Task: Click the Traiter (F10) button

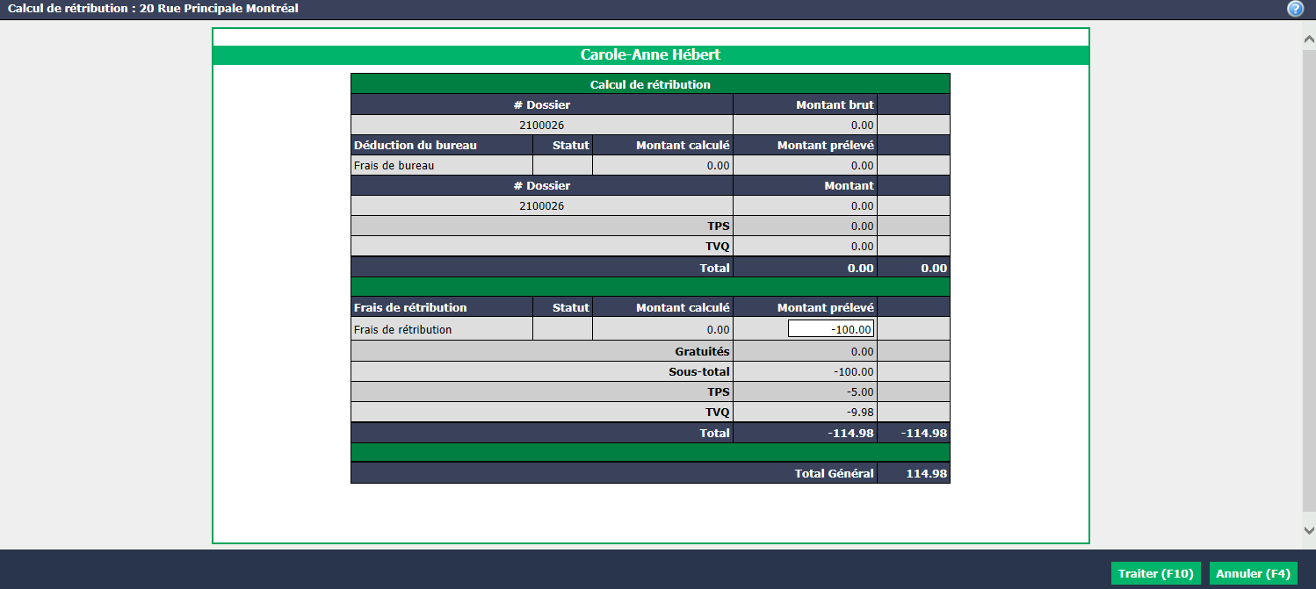Action: tap(1155, 573)
